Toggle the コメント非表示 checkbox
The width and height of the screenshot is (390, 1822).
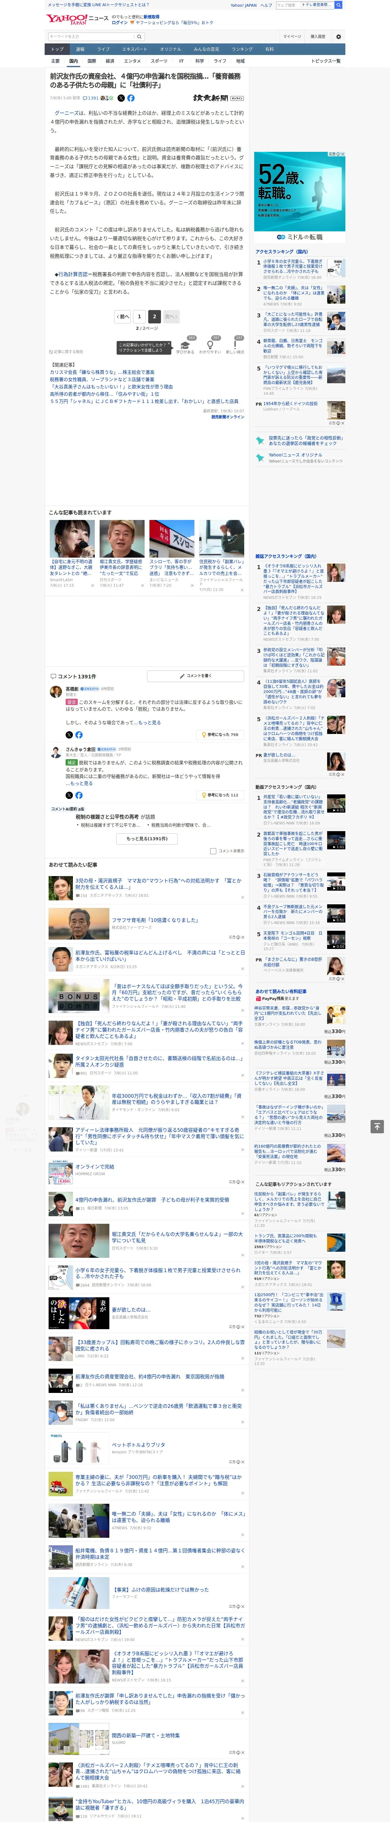click(213, 851)
